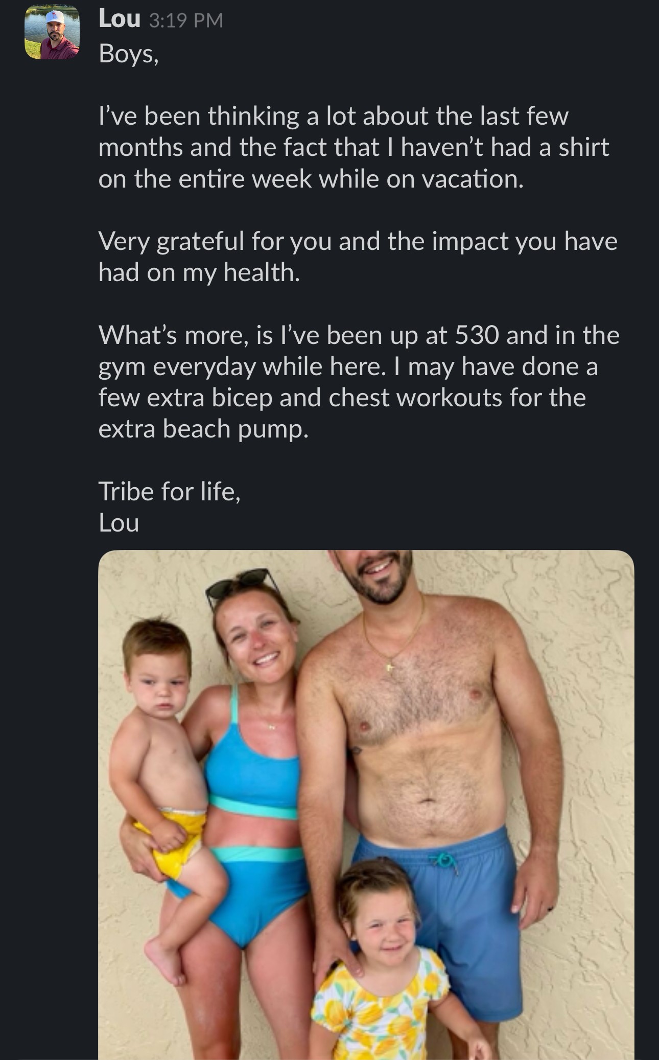Click the "Boys," greeting line
659x1060 pixels.
click(x=129, y=53)
